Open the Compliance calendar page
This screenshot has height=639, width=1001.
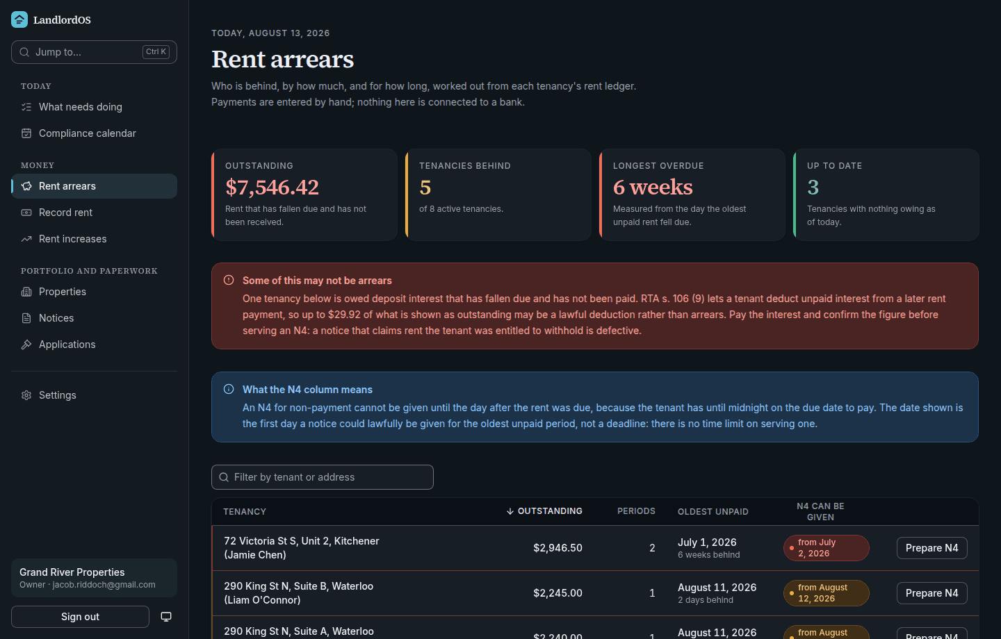[94, 133]
